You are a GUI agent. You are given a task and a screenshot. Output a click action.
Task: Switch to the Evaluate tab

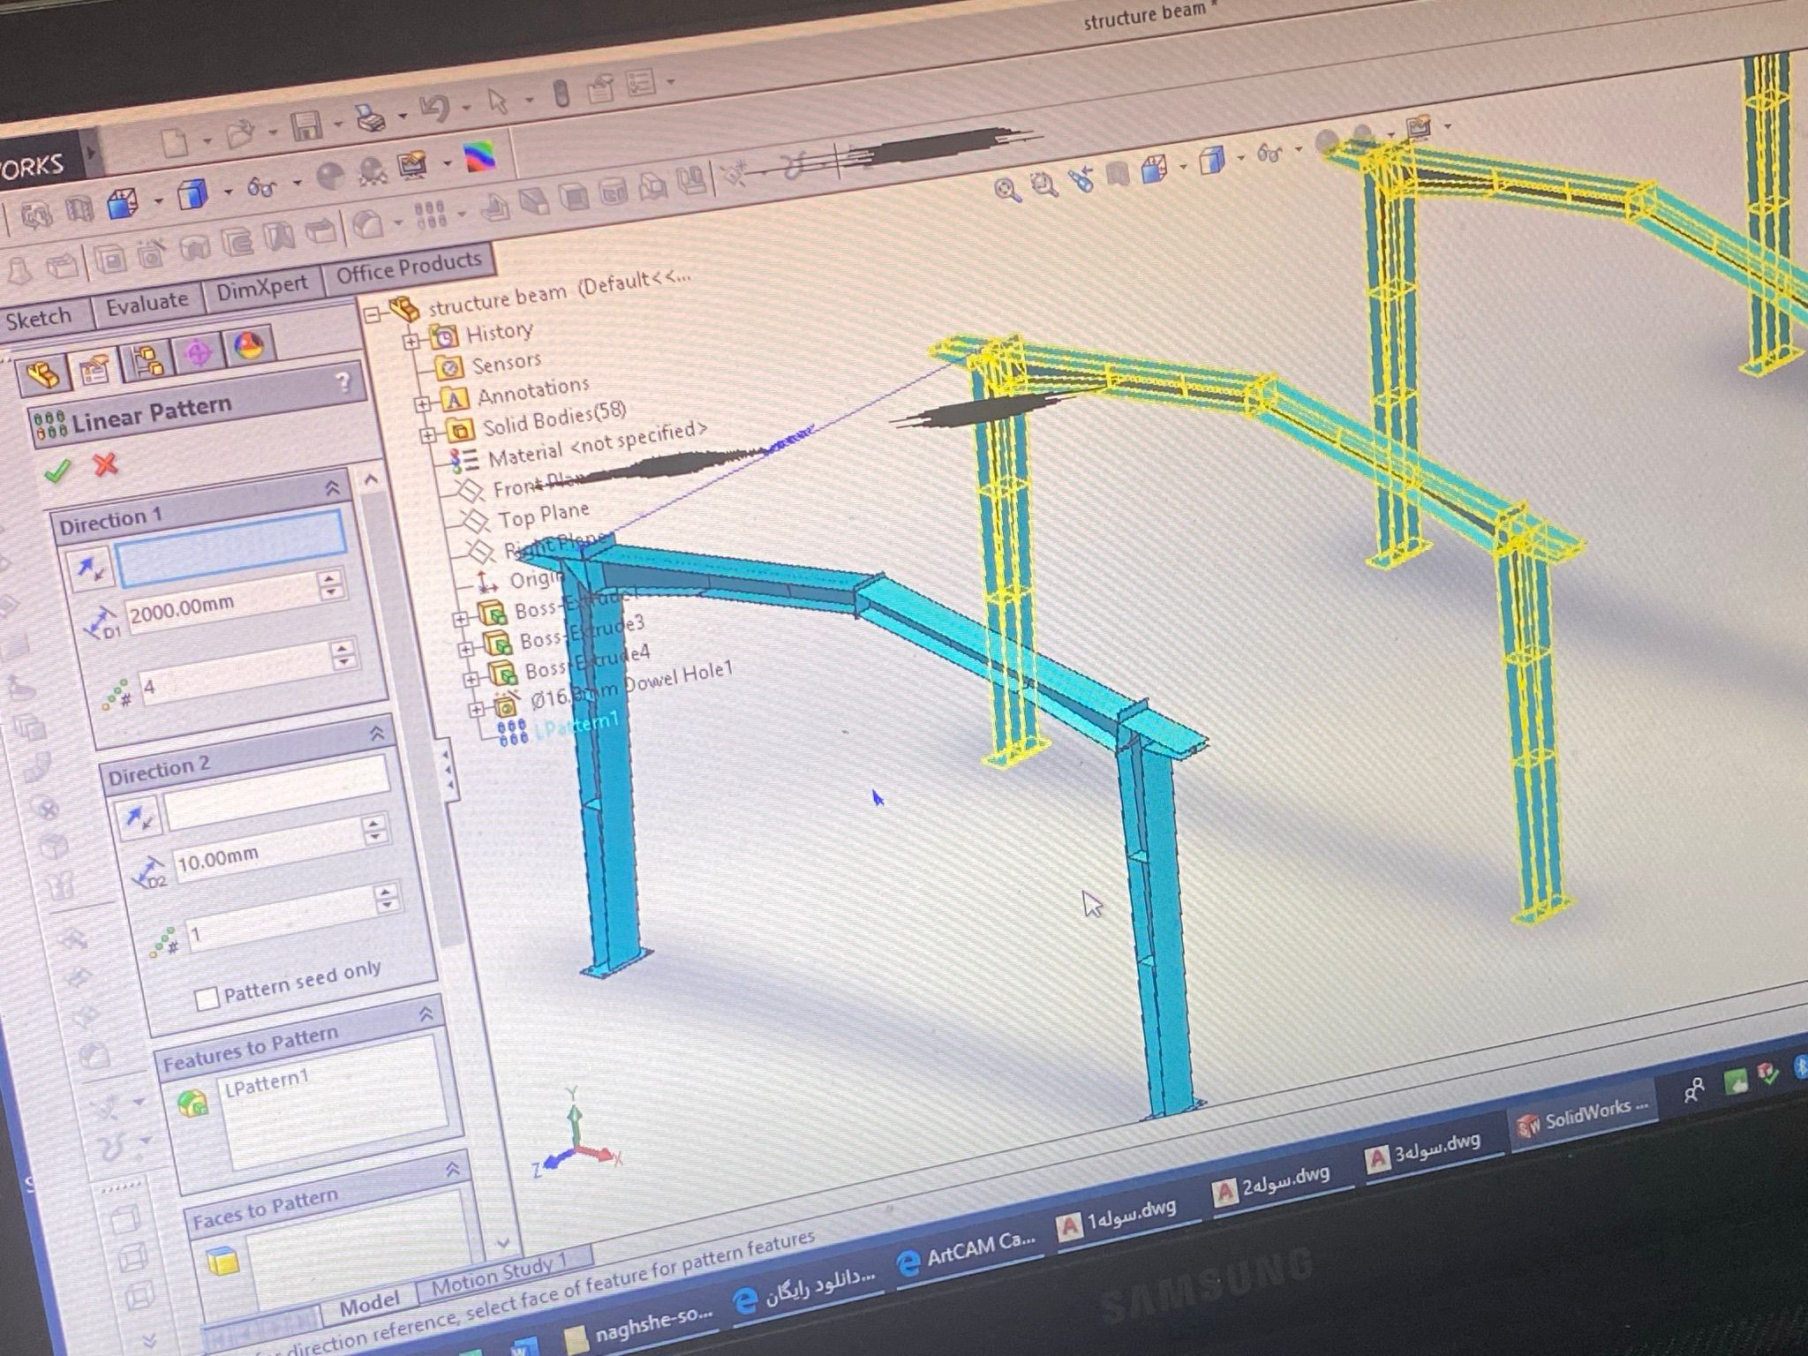(147, 303)
